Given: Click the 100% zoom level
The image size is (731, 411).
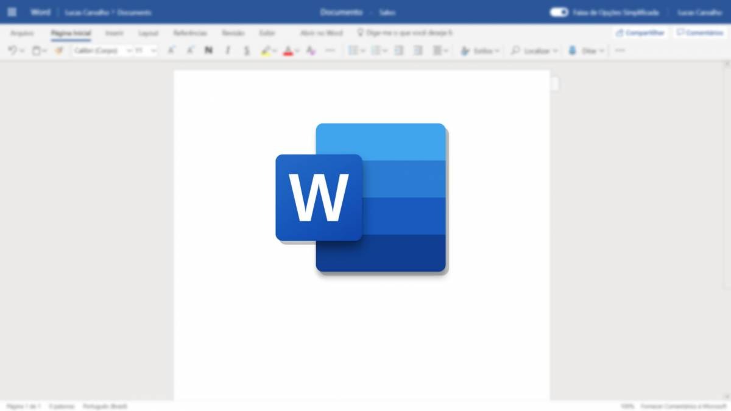Looking at the screenshot, I should 627,406.
